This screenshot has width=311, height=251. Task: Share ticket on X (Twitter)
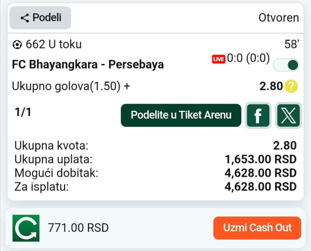[x=288, y=115]
